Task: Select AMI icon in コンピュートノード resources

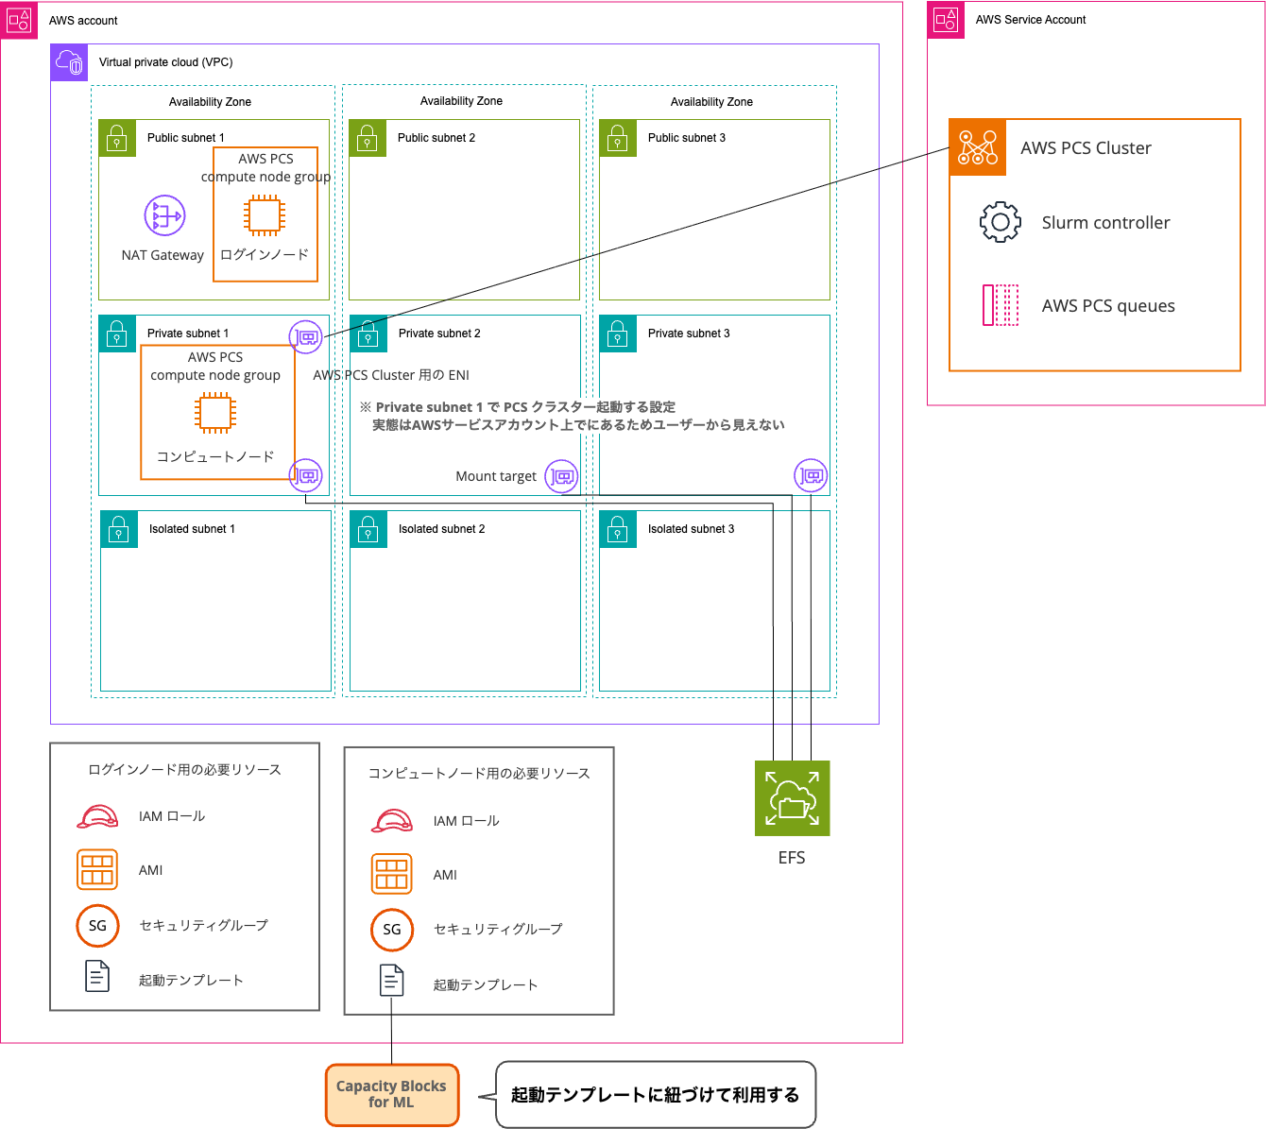Action: click(392, 874)
